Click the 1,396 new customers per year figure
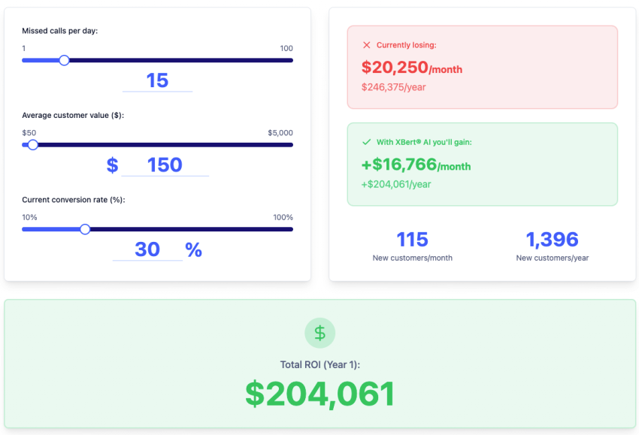Viewport: 639px width, 435px height. (x=553, y=240)
